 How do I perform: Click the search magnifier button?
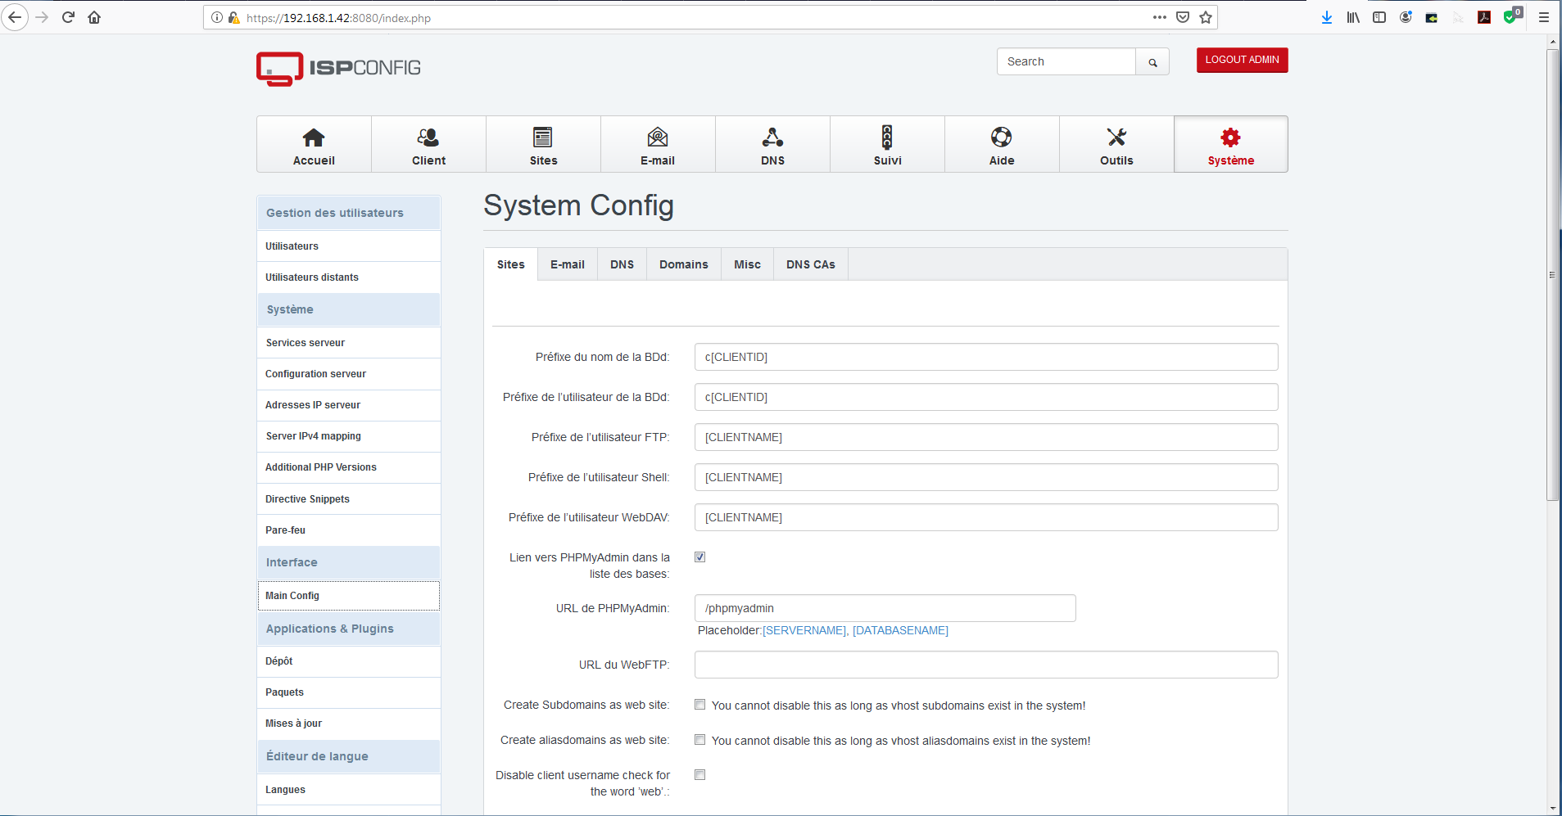[1152, 62]
